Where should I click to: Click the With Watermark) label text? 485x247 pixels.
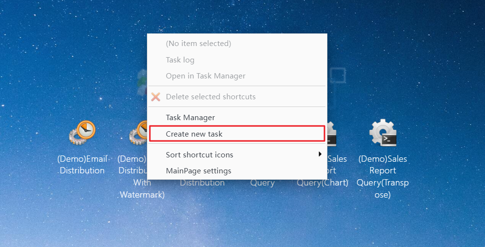(x=142, y=189)
